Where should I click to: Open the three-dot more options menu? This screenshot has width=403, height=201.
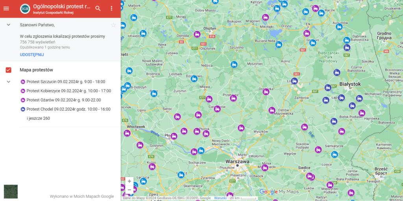pos(111,9)
